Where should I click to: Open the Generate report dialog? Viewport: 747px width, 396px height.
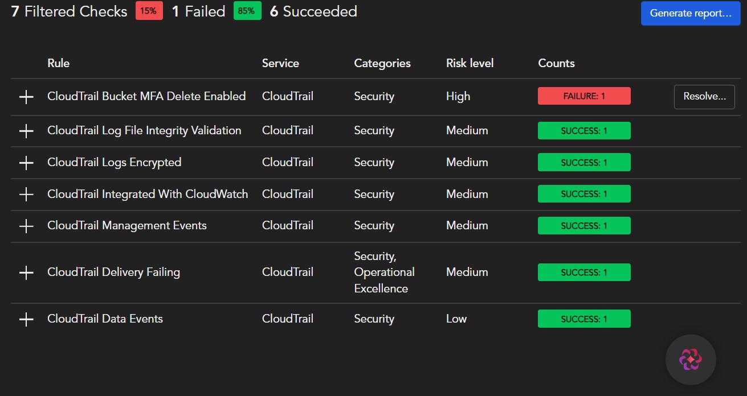[690, 13]
